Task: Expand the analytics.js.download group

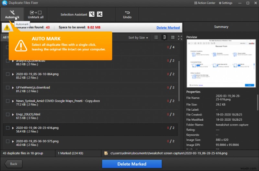Action: [13, 61]
